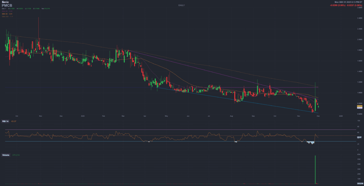Click the Apr label on time axis
Screen dimensions: 364x186
point(145,116)
